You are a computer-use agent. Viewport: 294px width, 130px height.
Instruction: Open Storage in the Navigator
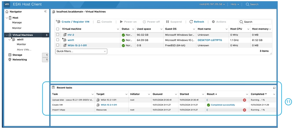[x=17, y=55]
